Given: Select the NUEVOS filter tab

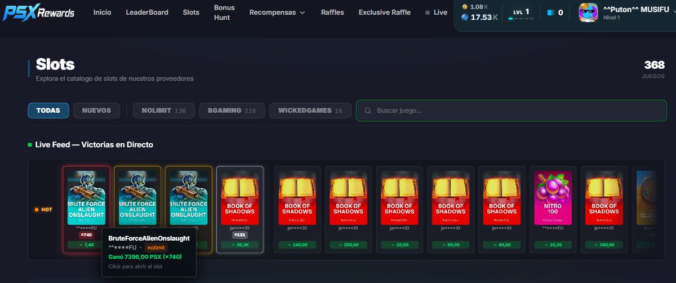Looking at the screenshot, I should (x=96, y=110).
